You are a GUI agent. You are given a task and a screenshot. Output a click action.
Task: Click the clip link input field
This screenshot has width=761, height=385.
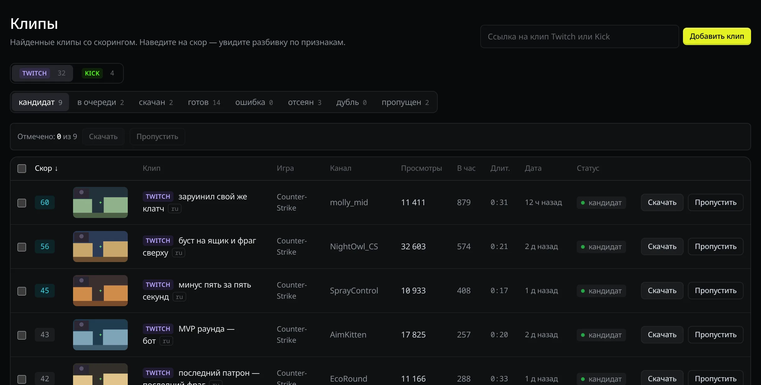click(x=579, y=37)
